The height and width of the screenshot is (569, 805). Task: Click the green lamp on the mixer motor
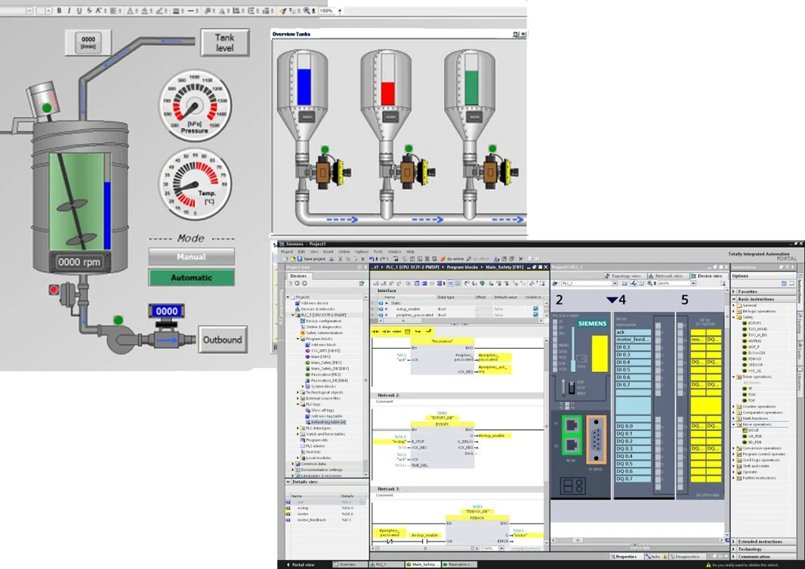(x=47, y=108)
